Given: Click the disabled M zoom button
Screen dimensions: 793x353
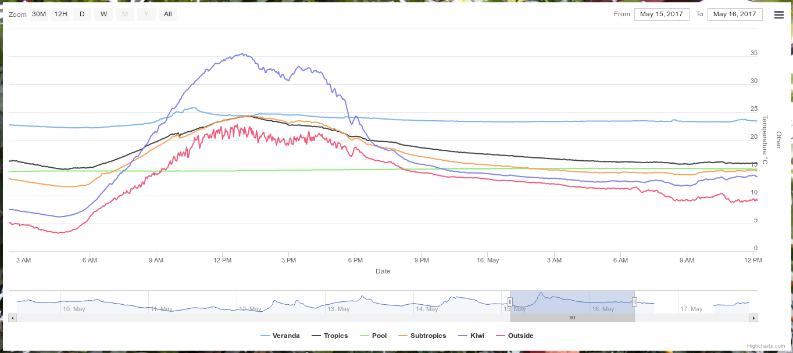Looking at the screenshot, I should click(125, 15).
